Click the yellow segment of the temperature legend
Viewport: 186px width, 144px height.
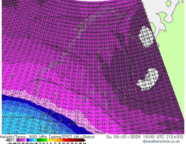coord(48,140)
